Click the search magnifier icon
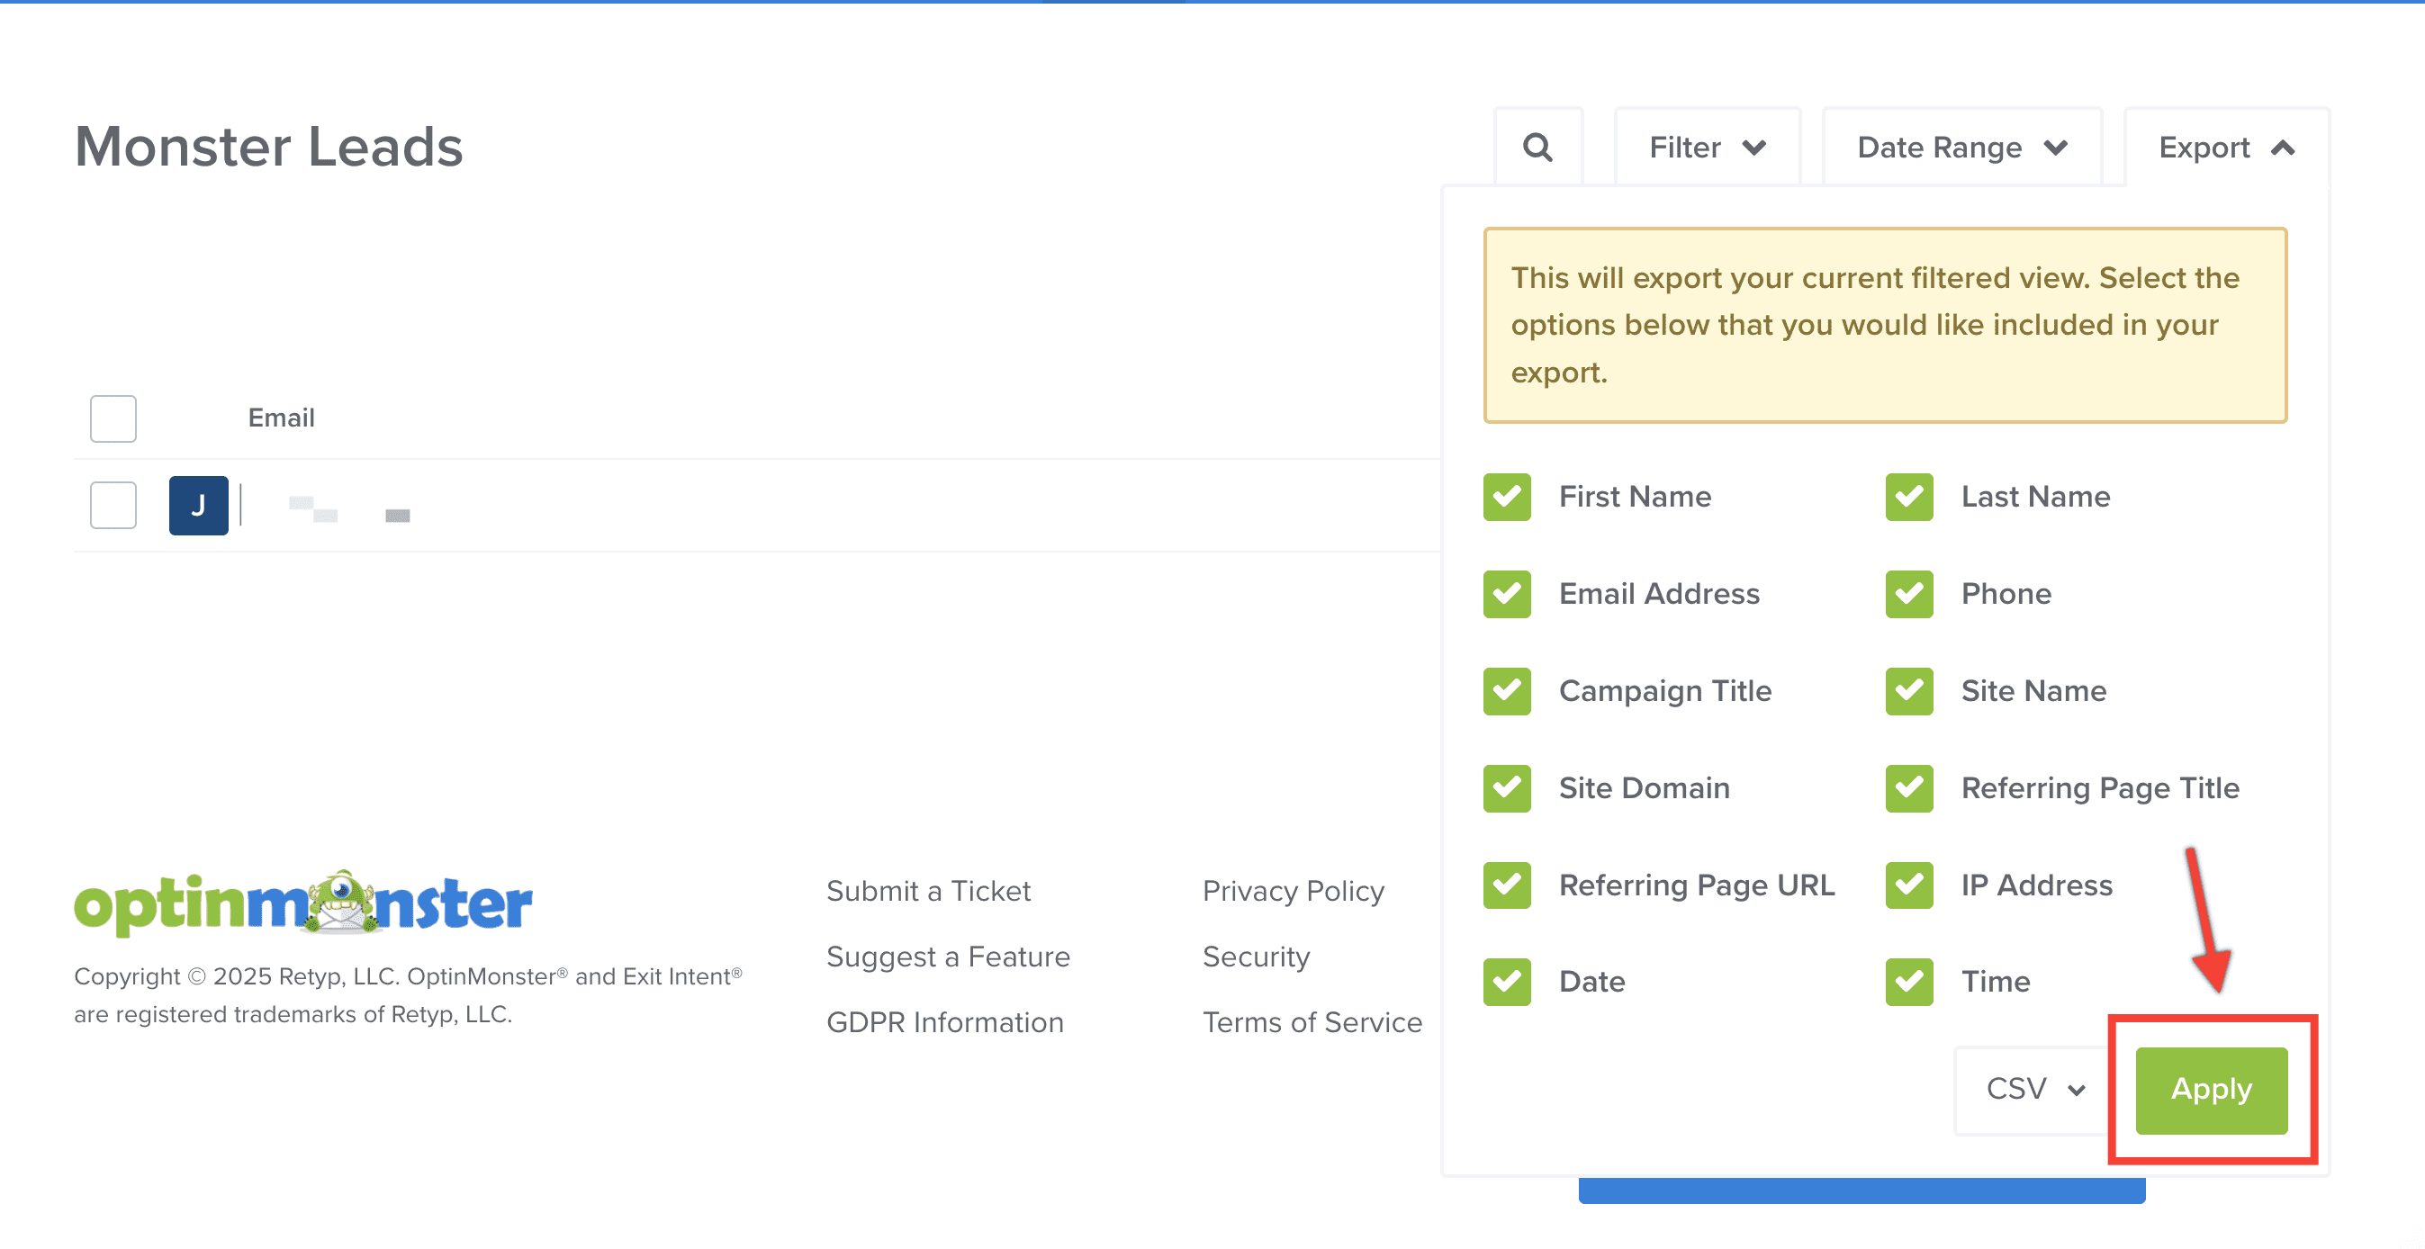 [1537, 147]
